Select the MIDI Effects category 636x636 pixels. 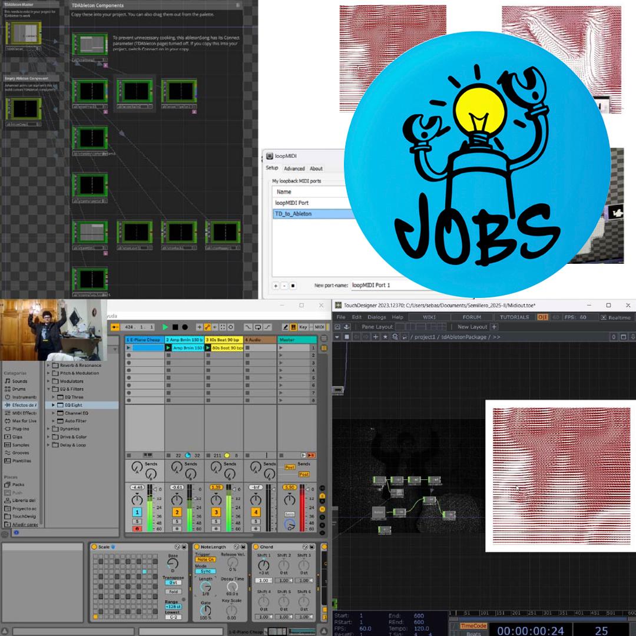click(x=20, y=413)
